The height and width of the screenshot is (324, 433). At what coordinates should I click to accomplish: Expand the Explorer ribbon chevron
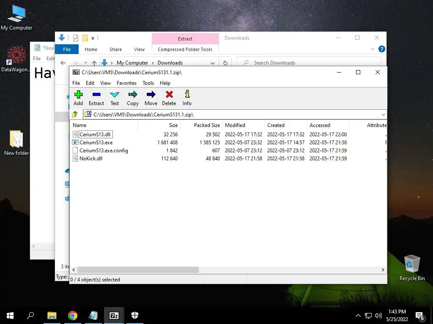coord(373,49)
